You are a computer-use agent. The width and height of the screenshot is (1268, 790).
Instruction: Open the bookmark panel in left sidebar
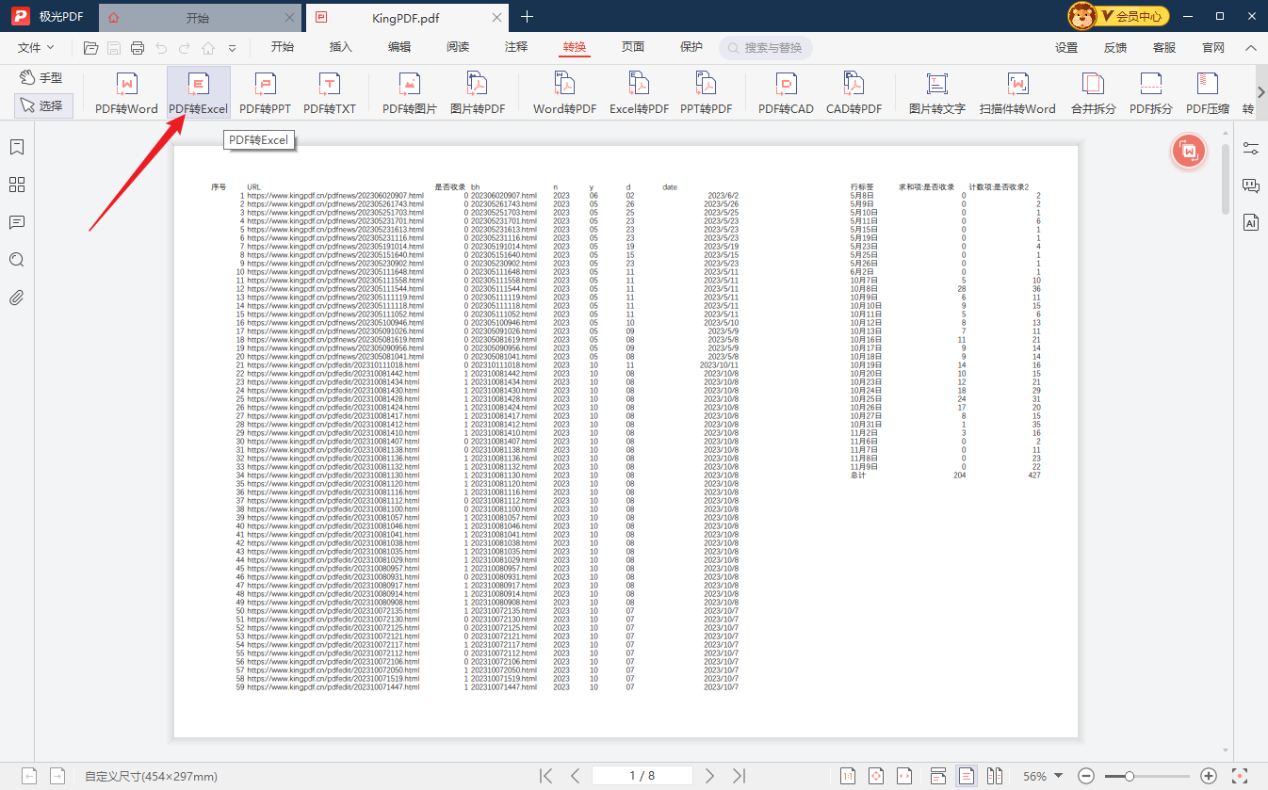click(x=17, y=147)
